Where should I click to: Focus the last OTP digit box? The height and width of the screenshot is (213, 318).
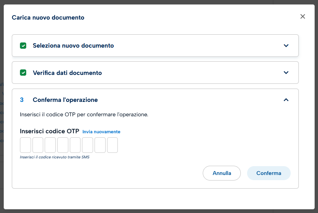coord(112,145)
